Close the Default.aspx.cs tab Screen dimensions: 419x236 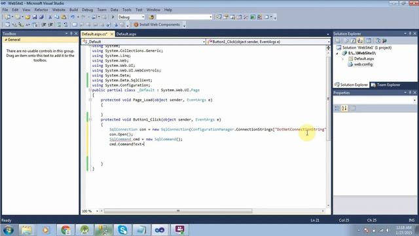112,34
